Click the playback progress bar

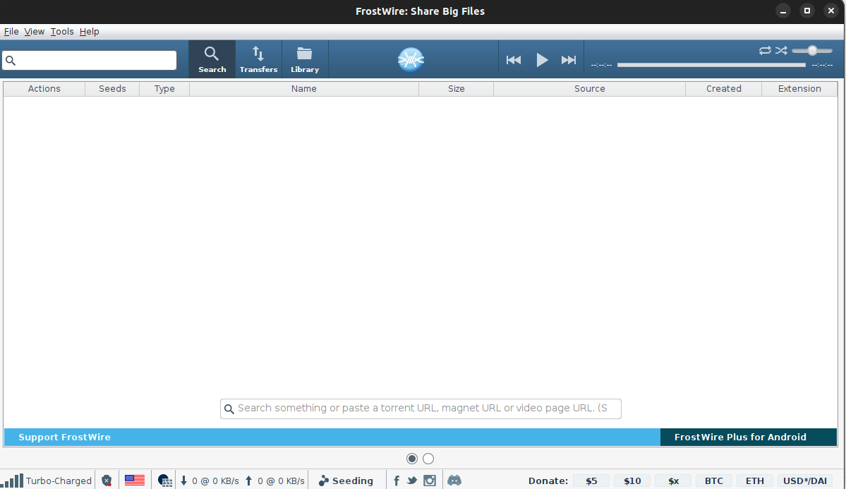[x=711, y=65]
